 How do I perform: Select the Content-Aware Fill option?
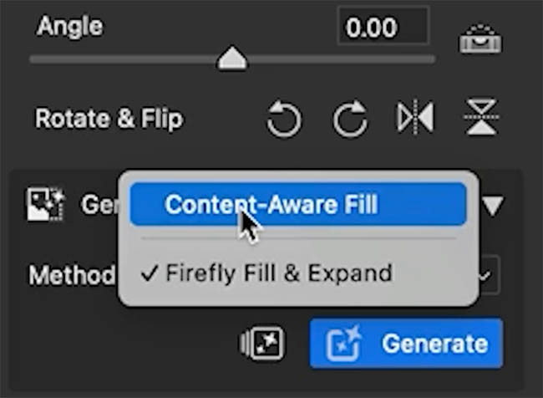pyautogui.click(x=298, y=204)
